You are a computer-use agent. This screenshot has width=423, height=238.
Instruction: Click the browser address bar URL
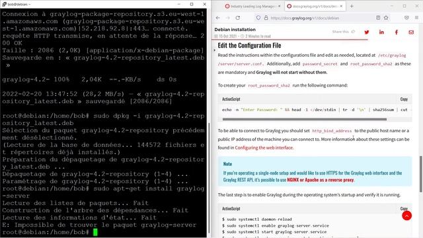pyautogui.click(x=305, y=18)
